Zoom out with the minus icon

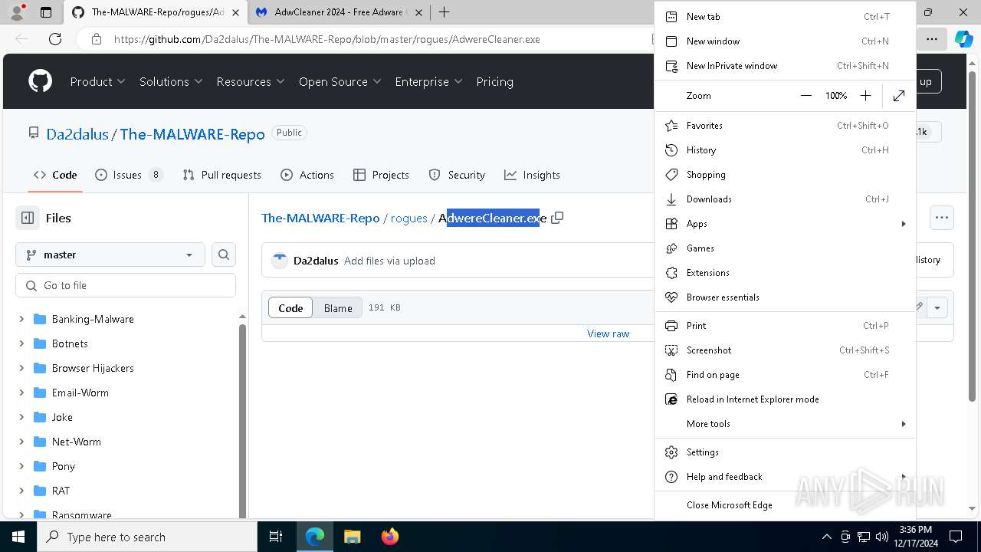tap(805, 96)
